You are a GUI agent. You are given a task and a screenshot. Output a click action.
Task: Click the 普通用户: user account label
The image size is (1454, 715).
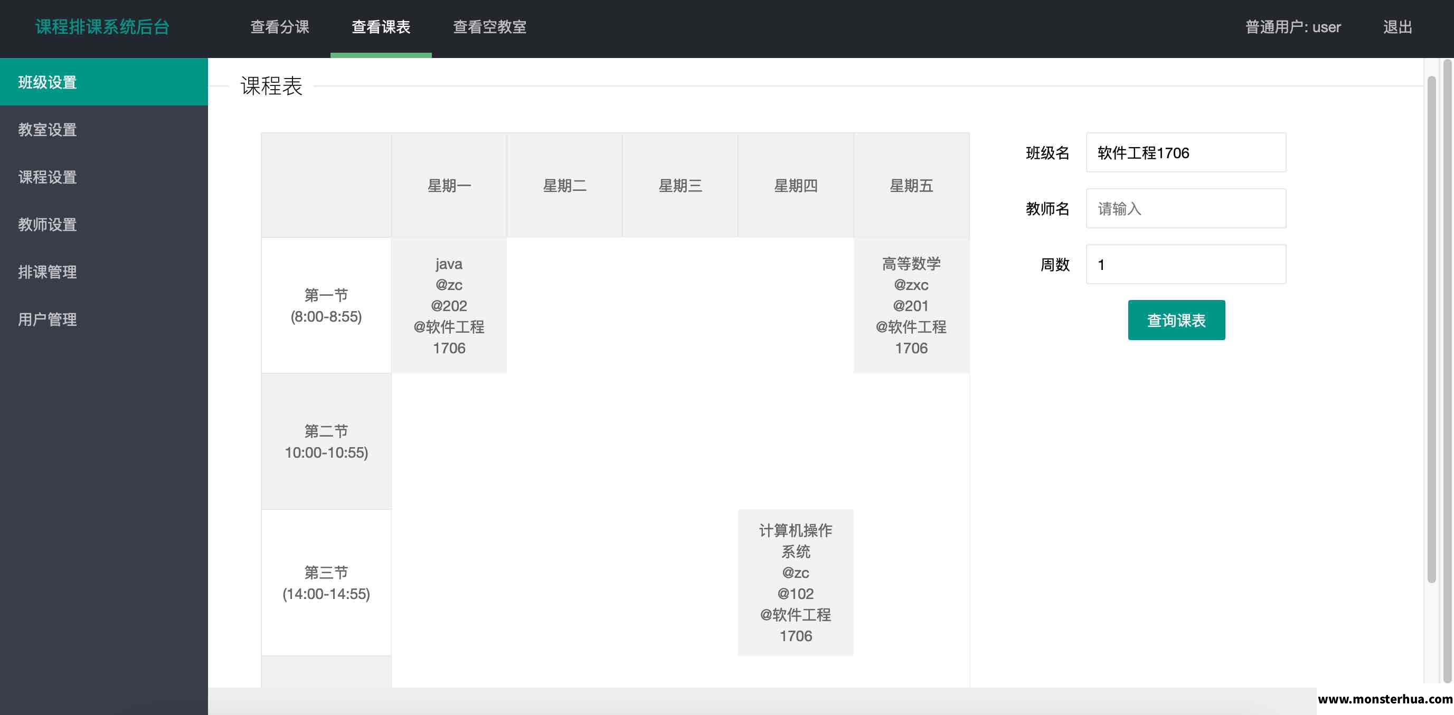coord(1292,27)
